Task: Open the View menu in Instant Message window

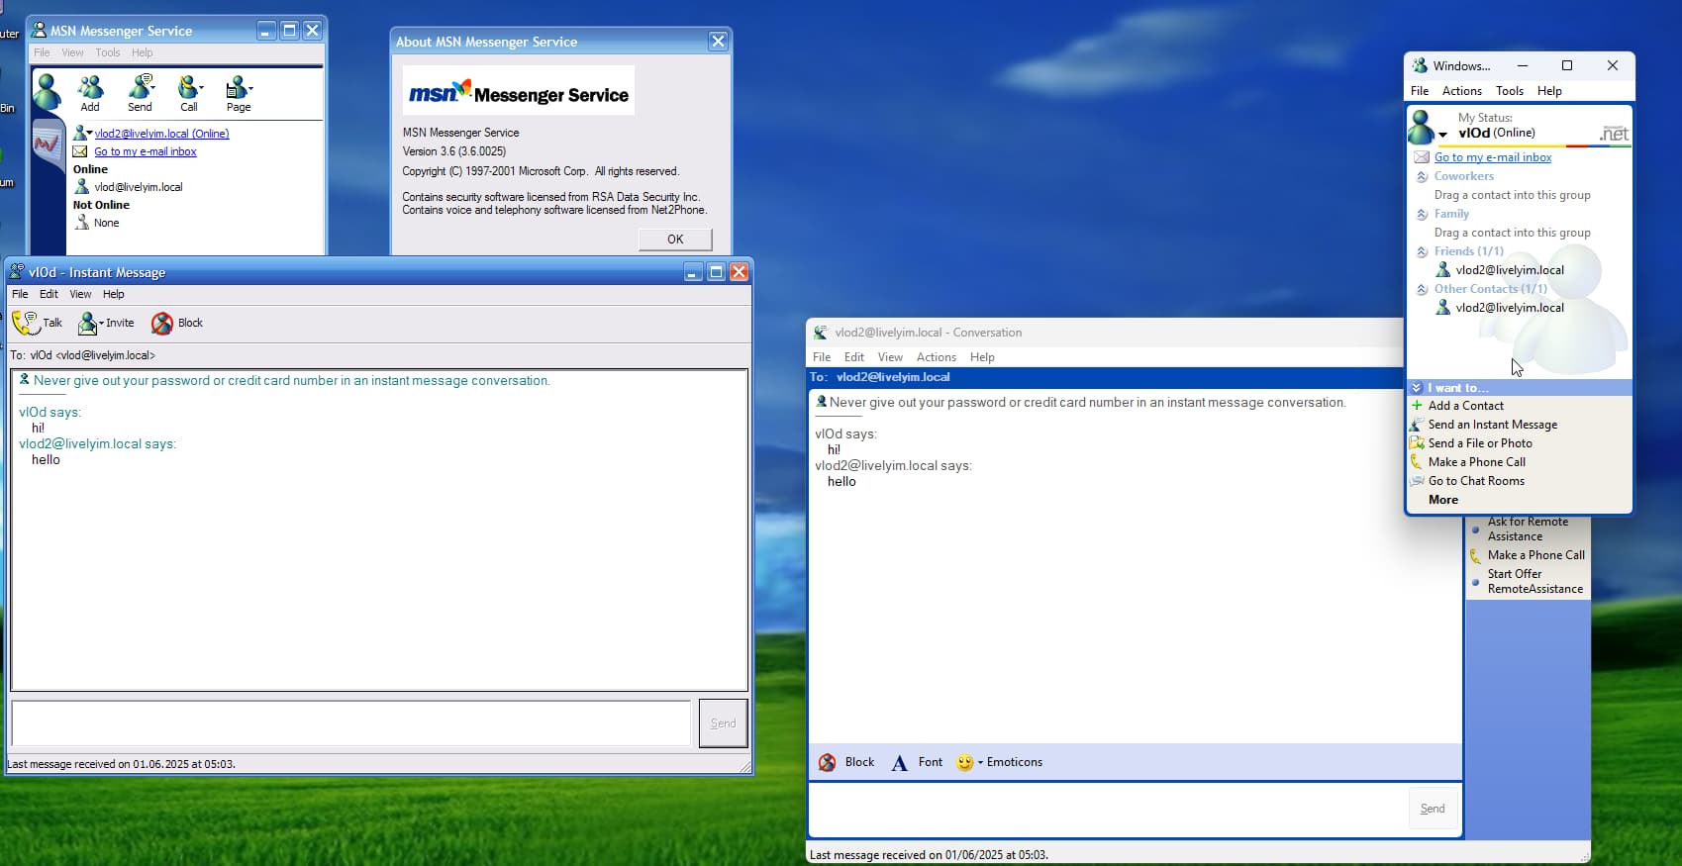Action: coord(80,294)
